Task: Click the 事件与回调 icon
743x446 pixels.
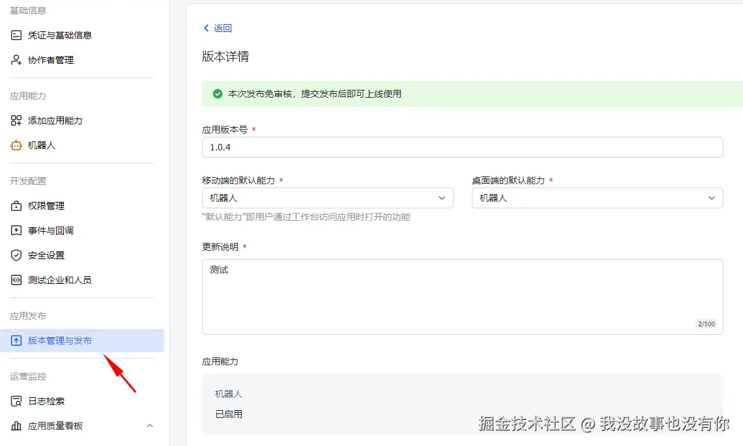Action: pos(16,230)
